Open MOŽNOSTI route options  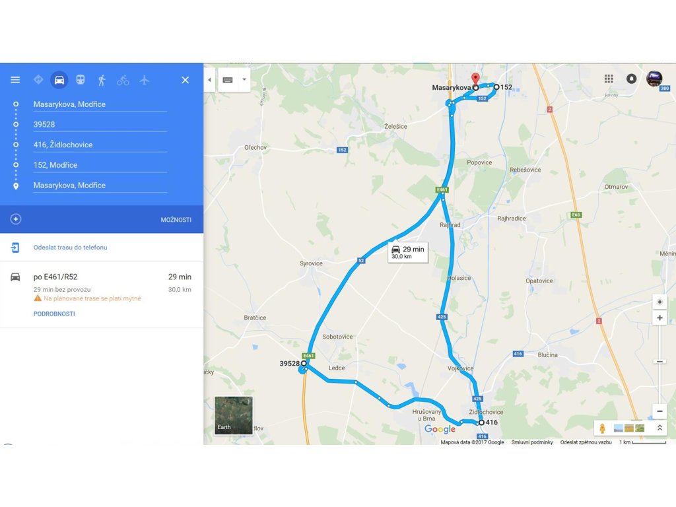pyautogui.click(x=176, y=219)
